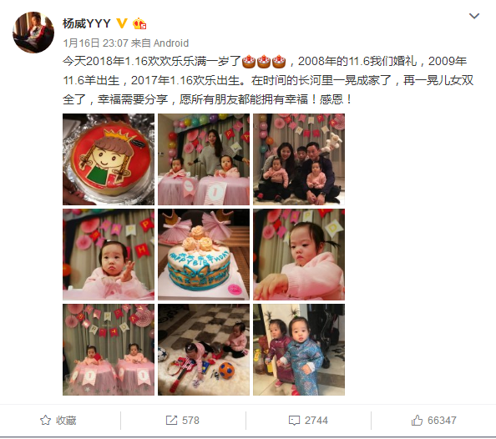Open the blue happy birthday cake photo
The image size is (496, 439).
tap(204, 255)
